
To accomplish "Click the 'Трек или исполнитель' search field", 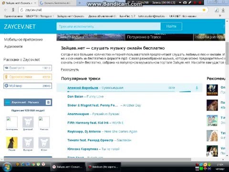I will click(x=108, y=26).
